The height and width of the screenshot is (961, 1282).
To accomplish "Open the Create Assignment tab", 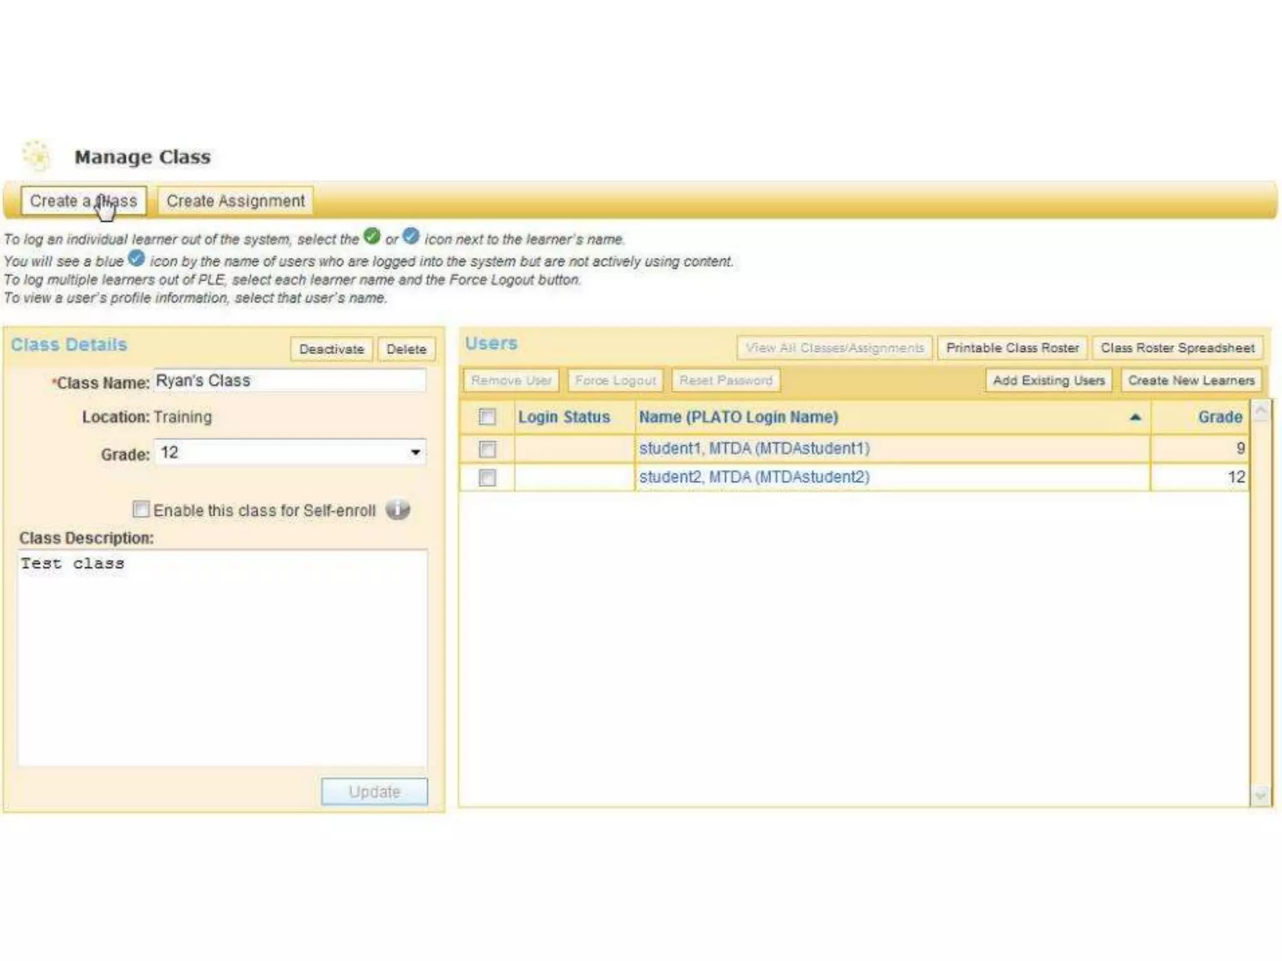I will 235,201.
